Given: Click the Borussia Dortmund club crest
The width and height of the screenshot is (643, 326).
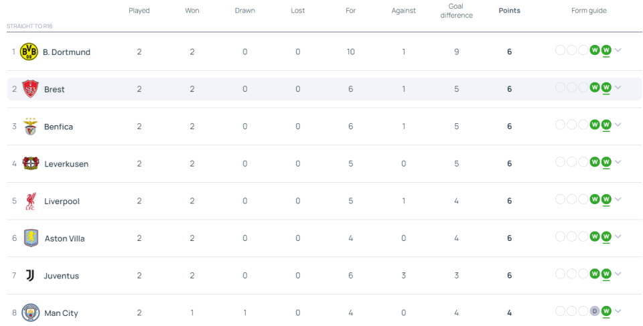Looking at the screenshot, I should click(29, 52).
